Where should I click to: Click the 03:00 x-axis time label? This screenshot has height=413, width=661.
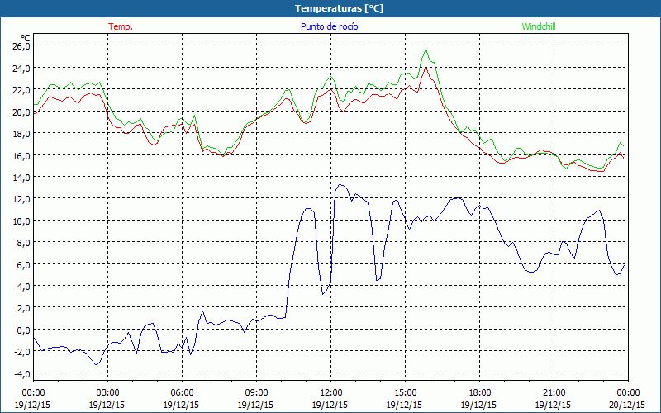(107, 393)
